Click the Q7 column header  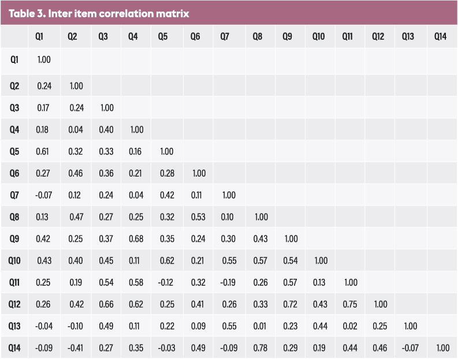[x=225, y=37]
